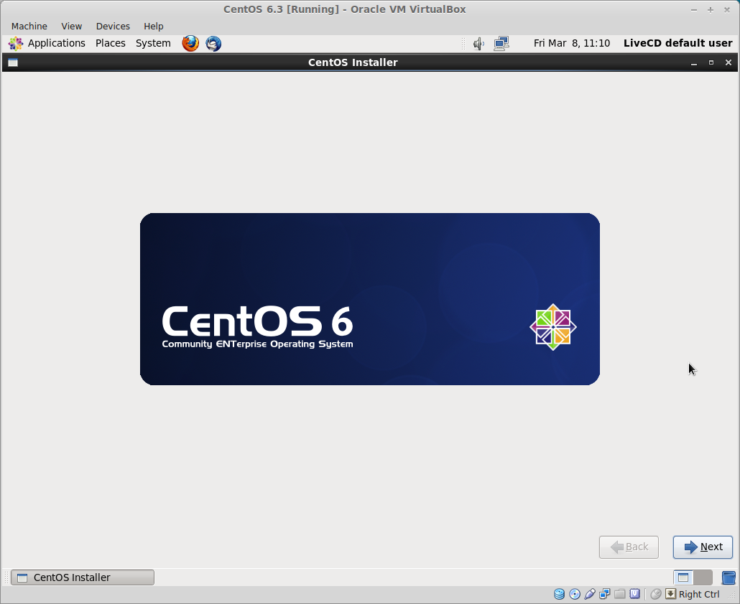Click the volume speaker icon on the panel
This screenshot has height=604, width=740.
pos(478,44)
